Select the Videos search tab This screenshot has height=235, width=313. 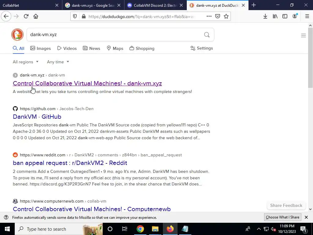tap(67, 48)
